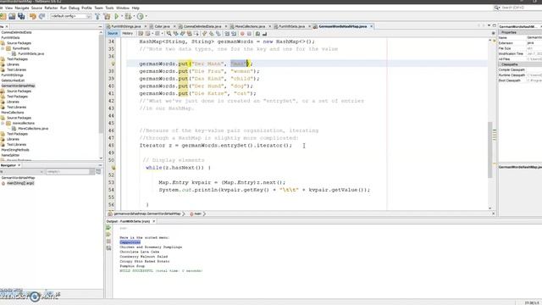Click the Undo arrow in the main toolbar
The image size is (542, 305).
pyautogui.click(x=33, y=16)
